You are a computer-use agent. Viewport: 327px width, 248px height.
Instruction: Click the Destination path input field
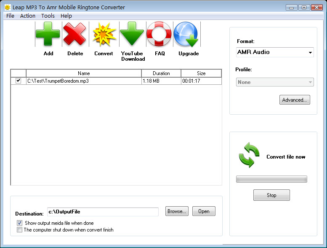point(103,212)
